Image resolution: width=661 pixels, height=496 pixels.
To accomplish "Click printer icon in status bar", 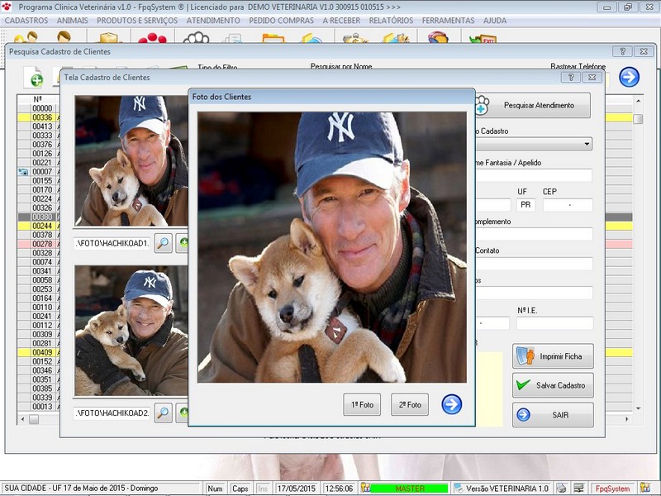I will [x=561, y=489].
